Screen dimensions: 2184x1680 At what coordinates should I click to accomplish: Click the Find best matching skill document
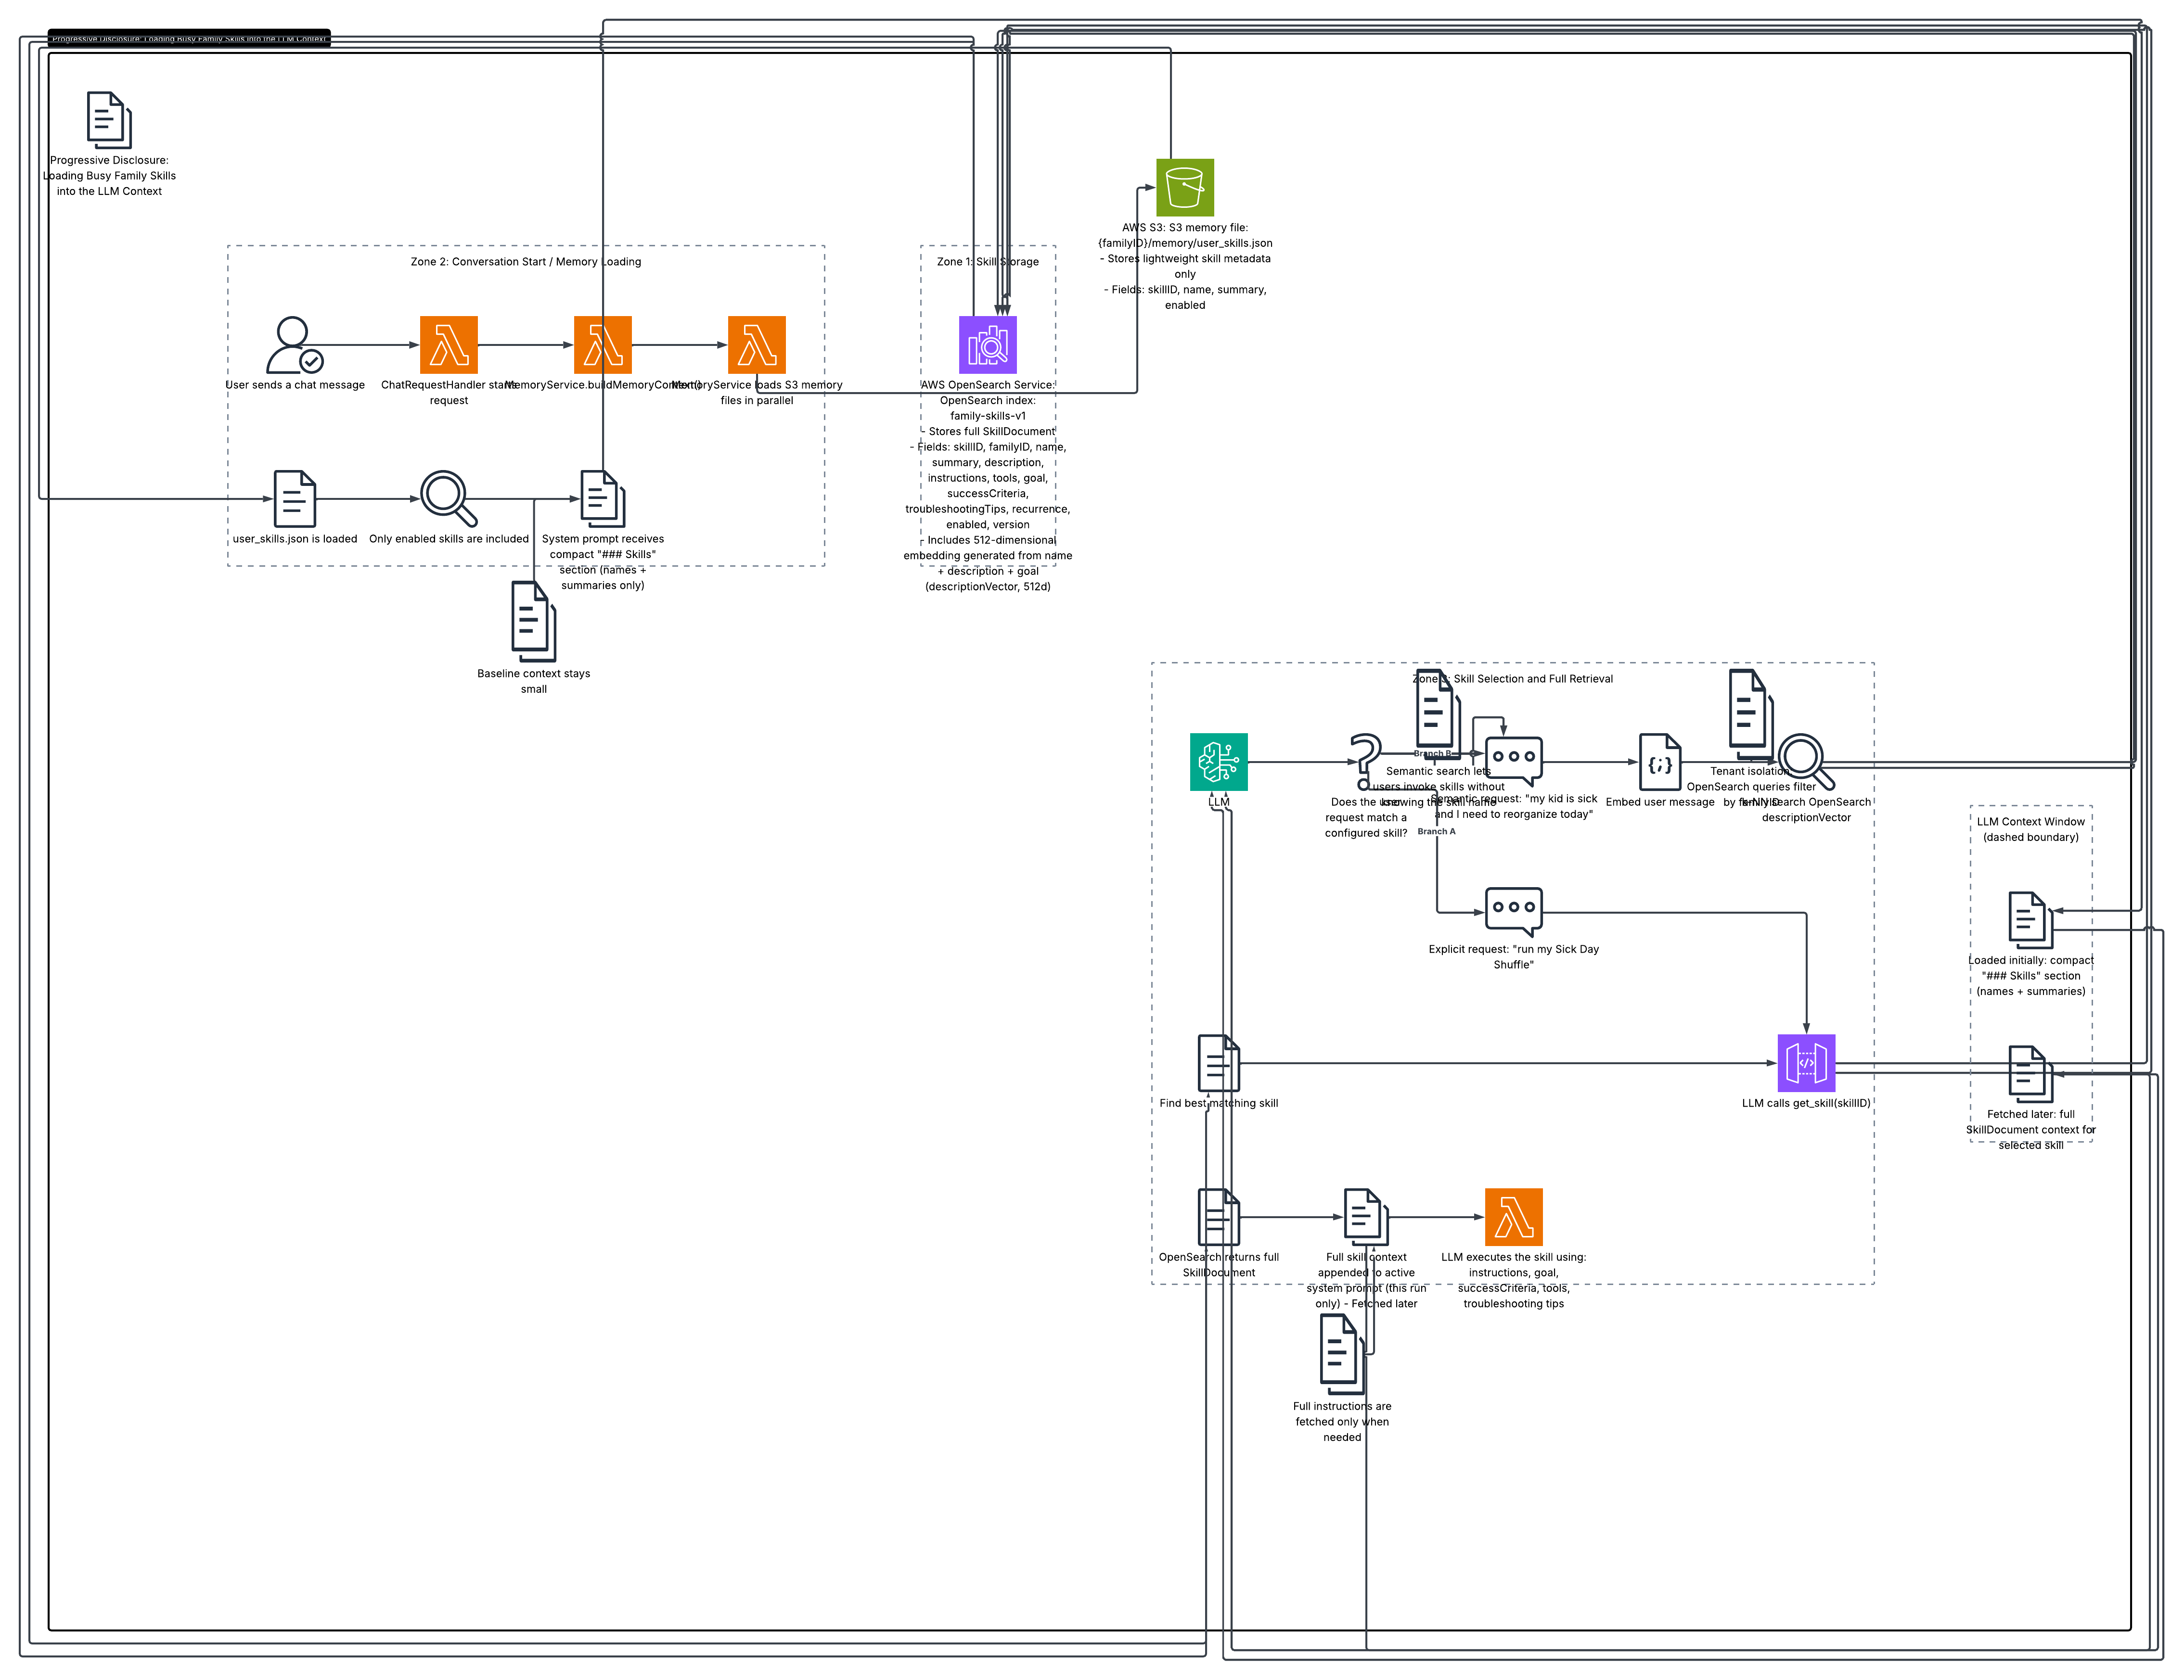click(x=1219, y=1063)
